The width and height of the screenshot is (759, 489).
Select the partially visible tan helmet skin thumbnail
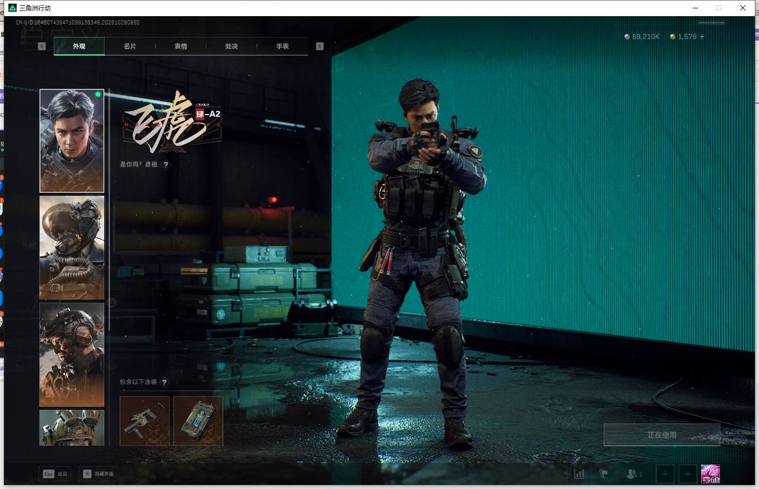pyautogui.click(x=72, y=428)
